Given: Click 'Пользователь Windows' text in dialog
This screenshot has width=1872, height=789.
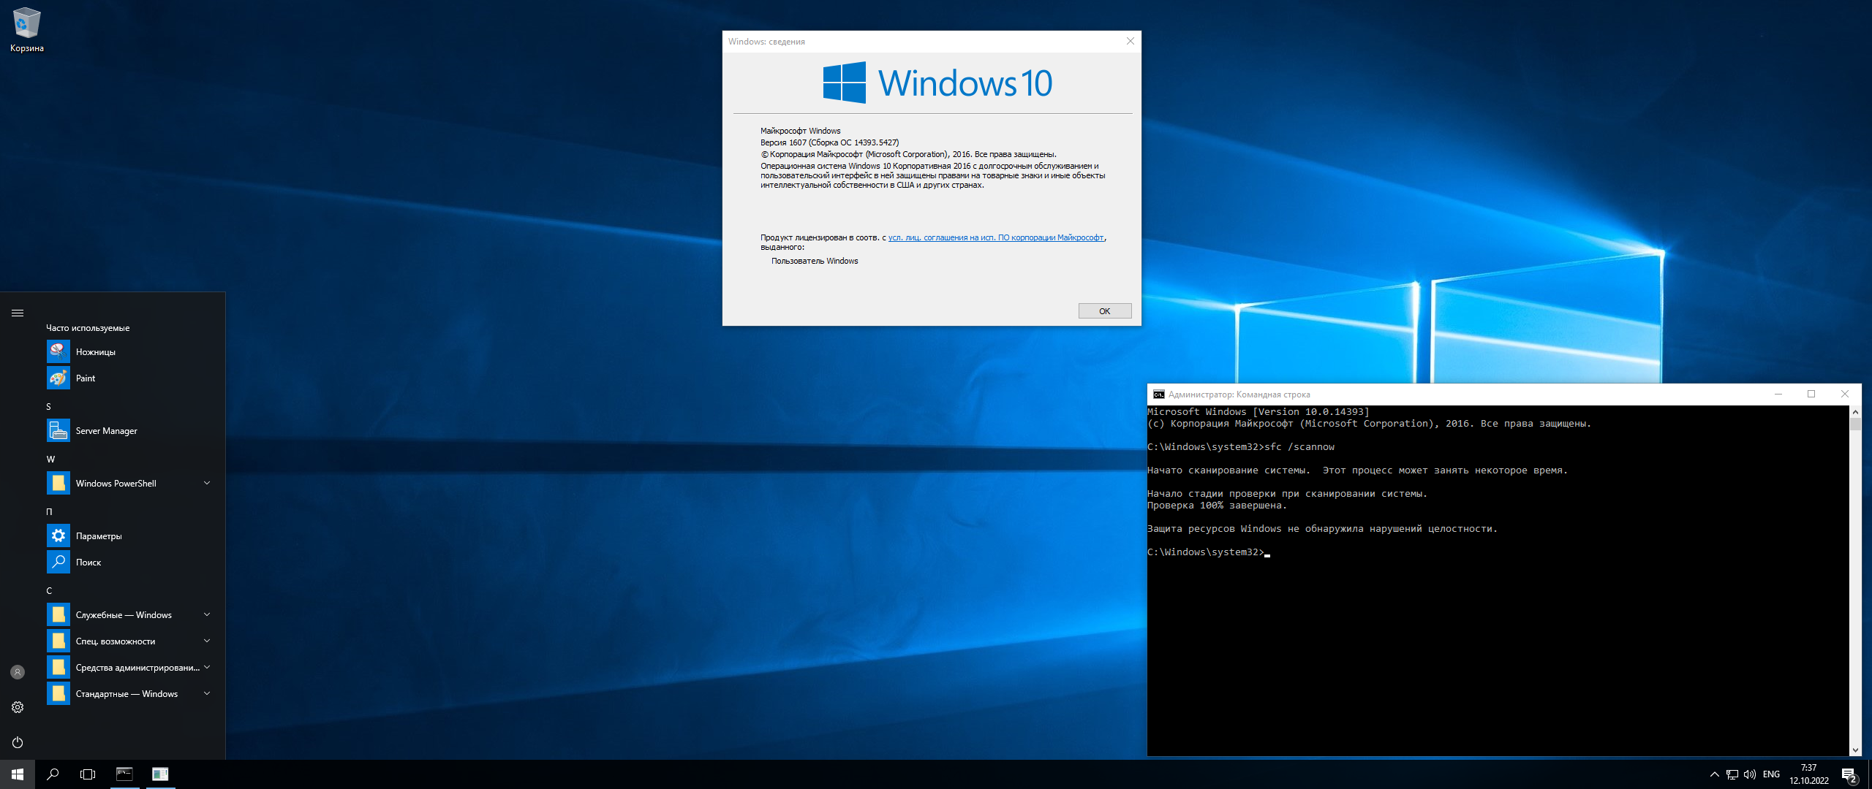Looking at the screenshot, I should point(815,261).
